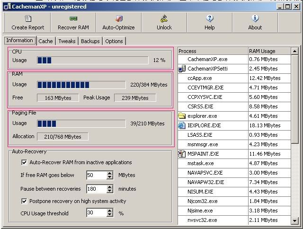Switch to the Cache tab

point(45,41)
